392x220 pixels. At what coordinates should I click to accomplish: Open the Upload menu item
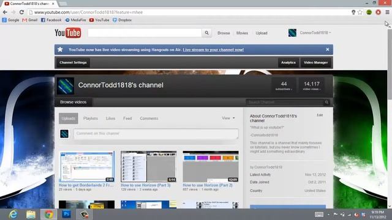[262, 33]
